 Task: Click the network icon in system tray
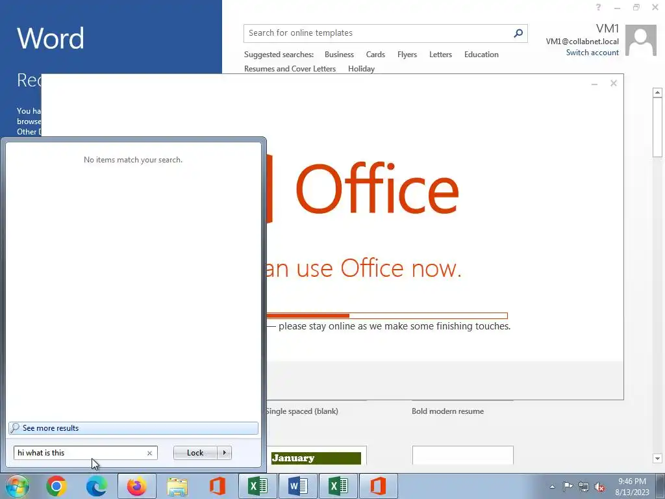[584, 487]
